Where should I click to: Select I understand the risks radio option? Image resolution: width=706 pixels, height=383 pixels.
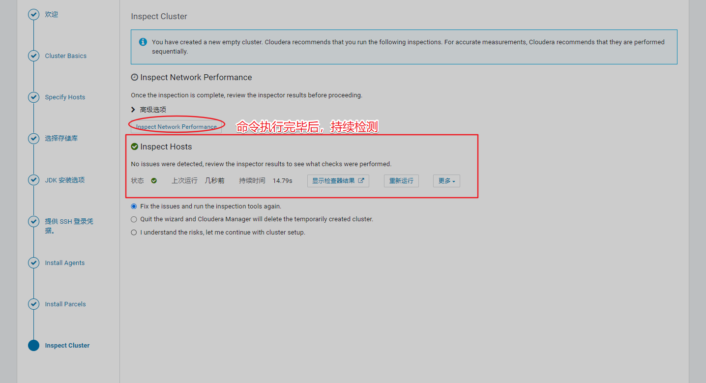pos(134,233)
